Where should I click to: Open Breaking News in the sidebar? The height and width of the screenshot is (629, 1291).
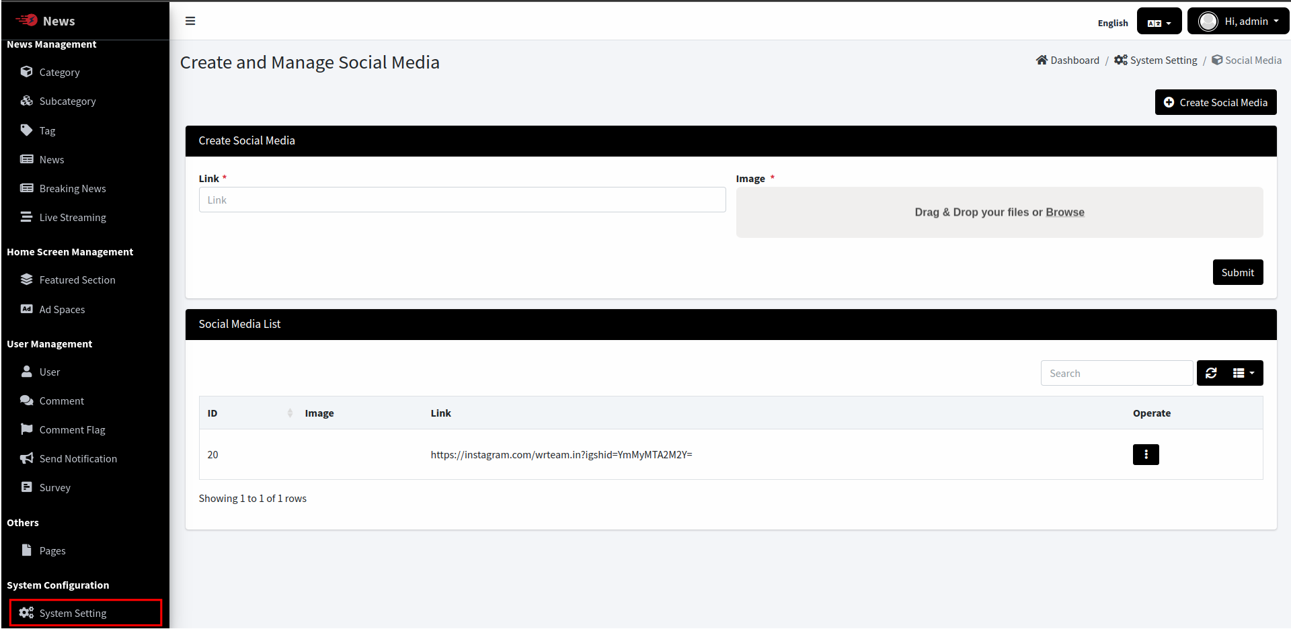coord(73,189)
